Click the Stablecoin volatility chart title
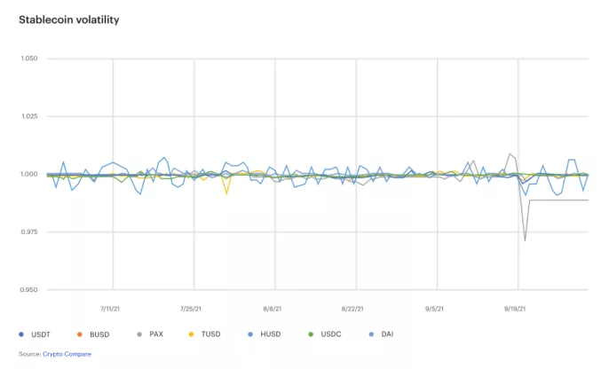 pos(69,20)
